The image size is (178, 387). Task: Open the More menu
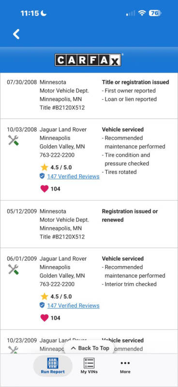point(125,366)
